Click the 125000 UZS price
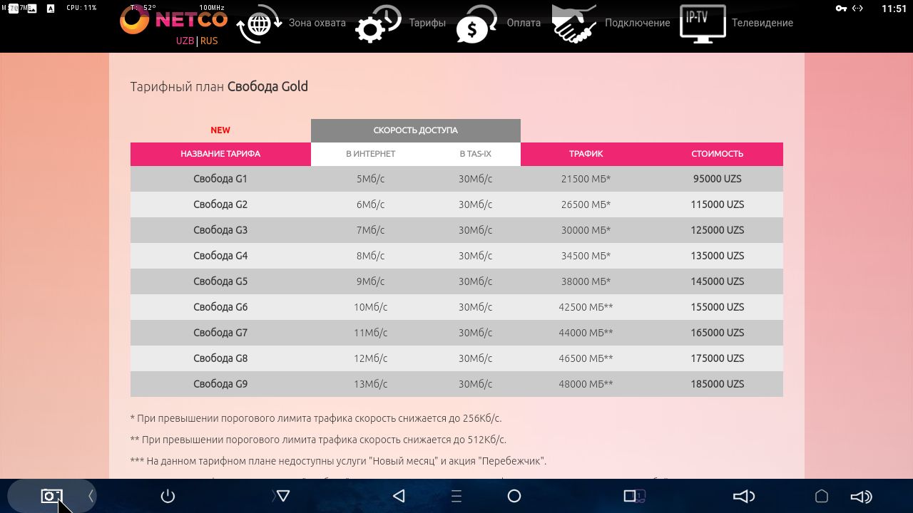The height and width of the screenshot is (513, 913). coord(717,230)
